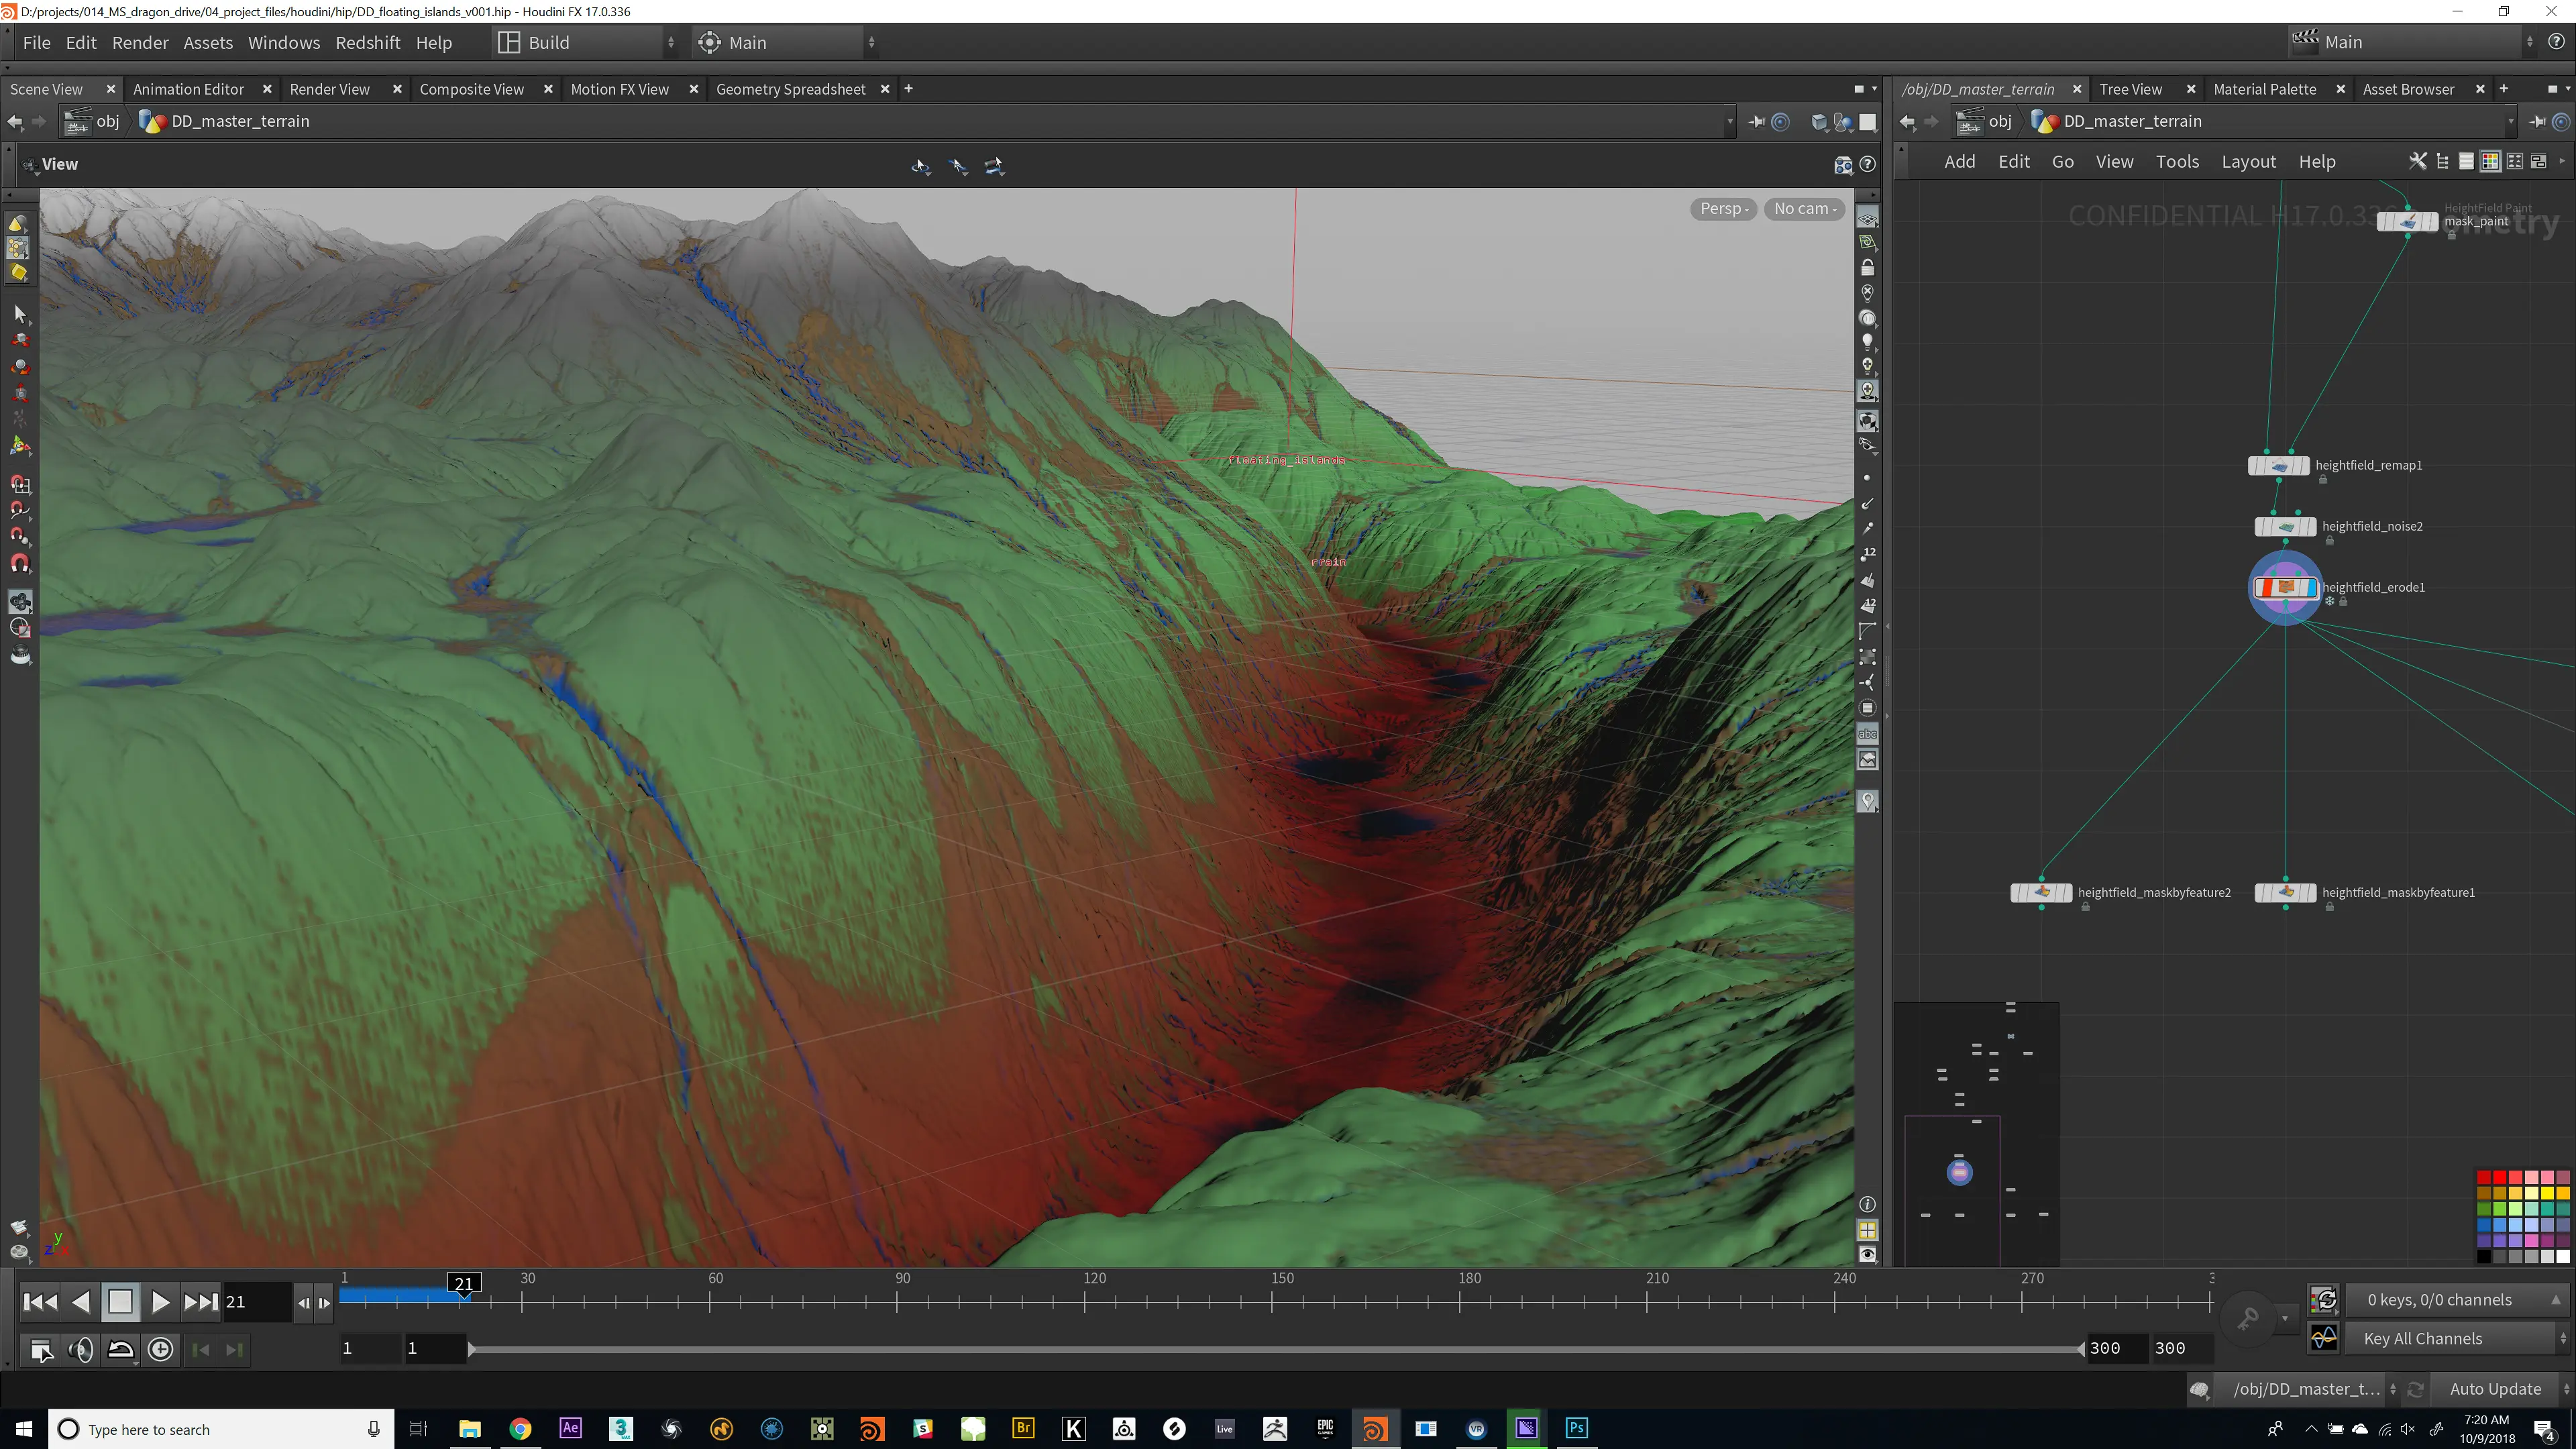2576x1449 pixels.
Task: Click the heightfield_maskbyfeature1 node
Action: [x=2285, y=892]
